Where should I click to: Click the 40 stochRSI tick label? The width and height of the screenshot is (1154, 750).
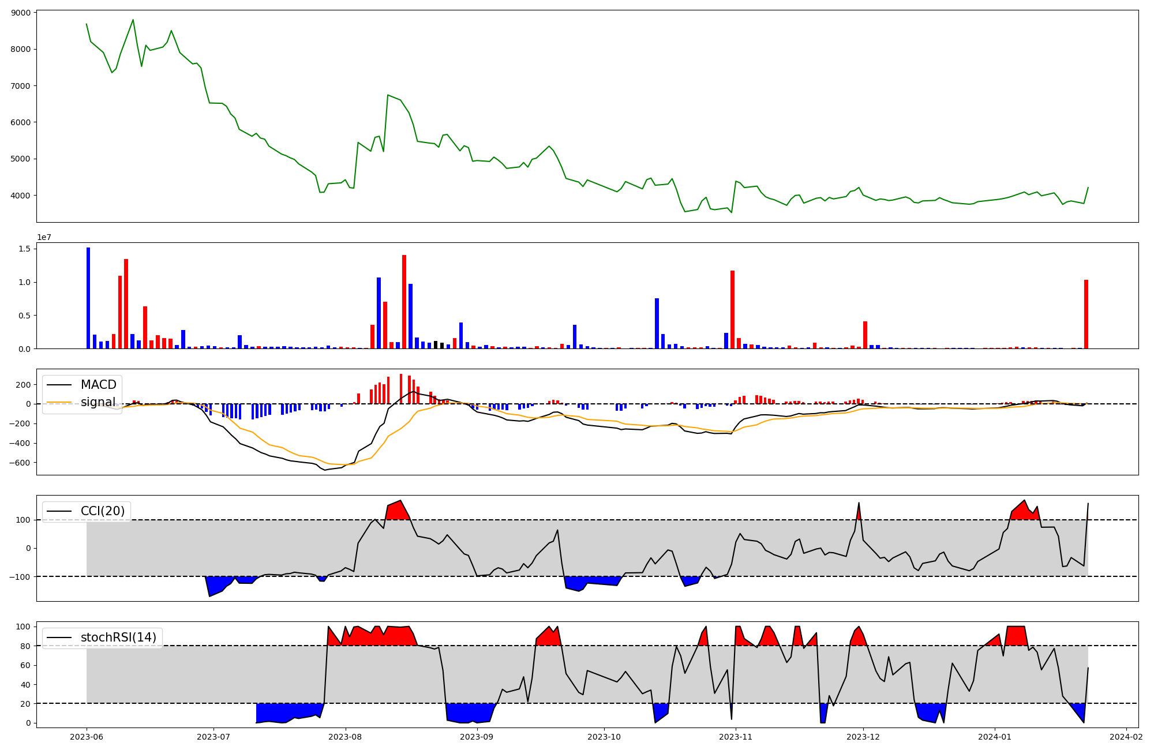(26, 685)
